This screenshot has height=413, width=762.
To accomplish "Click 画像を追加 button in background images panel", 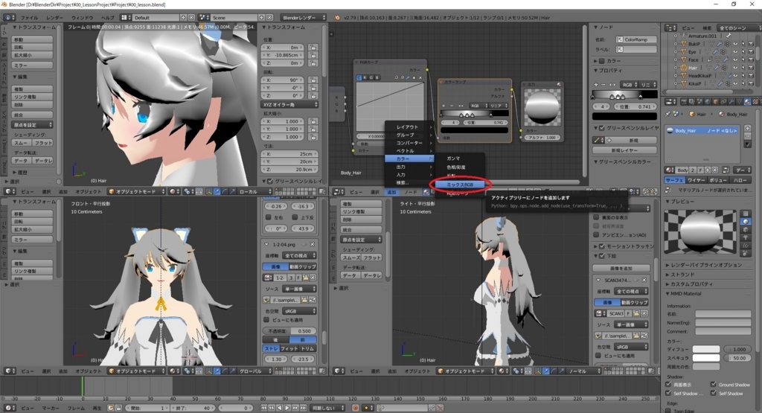I will (x=621, y=268).
